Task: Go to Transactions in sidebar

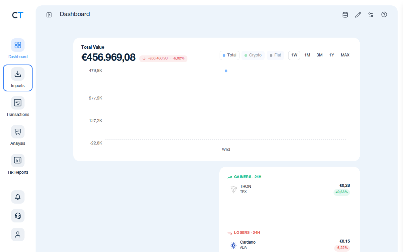Action: 18,107
